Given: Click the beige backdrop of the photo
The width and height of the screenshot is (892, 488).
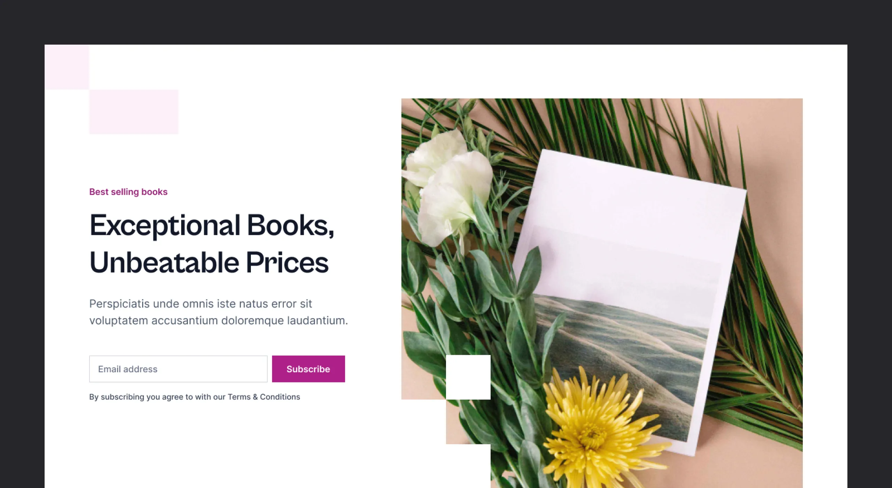Looking at the screenshot, I should (x=780, y=139).
